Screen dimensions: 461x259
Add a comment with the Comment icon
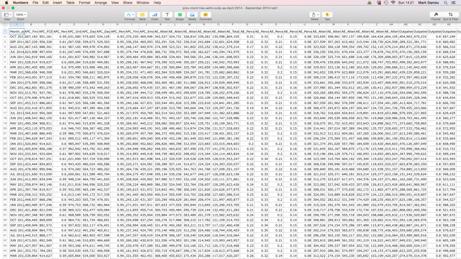(x=205, y=16)
